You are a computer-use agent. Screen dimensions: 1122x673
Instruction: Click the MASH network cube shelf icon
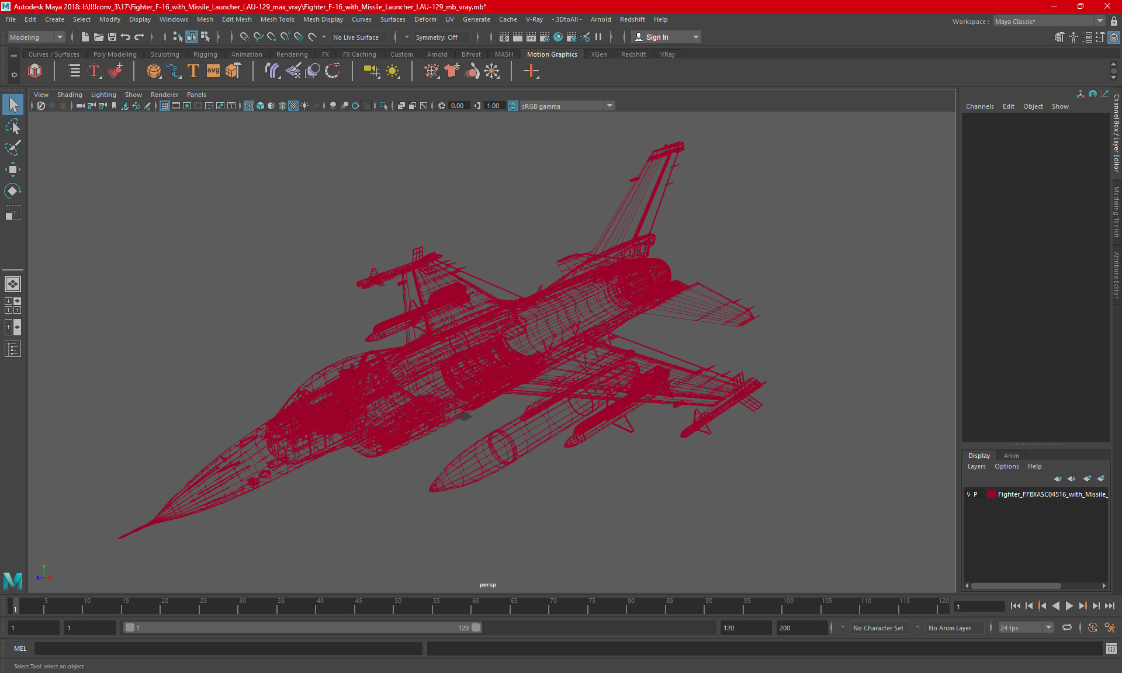35,71
